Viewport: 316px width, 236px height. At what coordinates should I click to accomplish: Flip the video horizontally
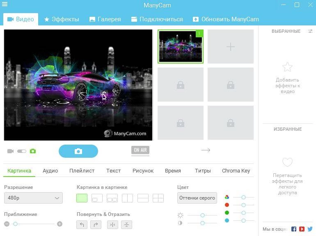click(113, 225)
